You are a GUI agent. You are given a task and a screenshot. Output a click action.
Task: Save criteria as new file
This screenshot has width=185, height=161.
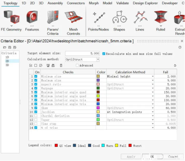(15, 48)
